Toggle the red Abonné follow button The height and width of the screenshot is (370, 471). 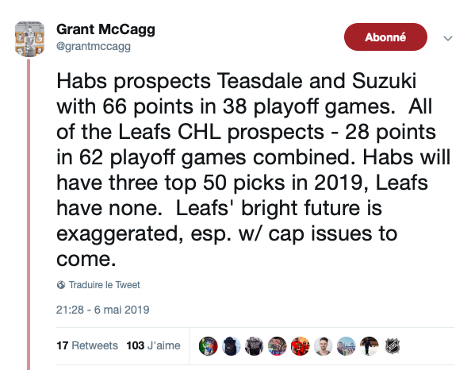tap(385, 37)
